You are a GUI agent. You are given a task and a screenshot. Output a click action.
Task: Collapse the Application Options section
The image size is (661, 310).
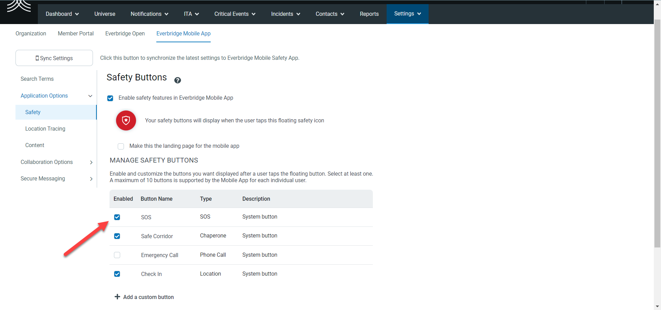tap(90, 96)
